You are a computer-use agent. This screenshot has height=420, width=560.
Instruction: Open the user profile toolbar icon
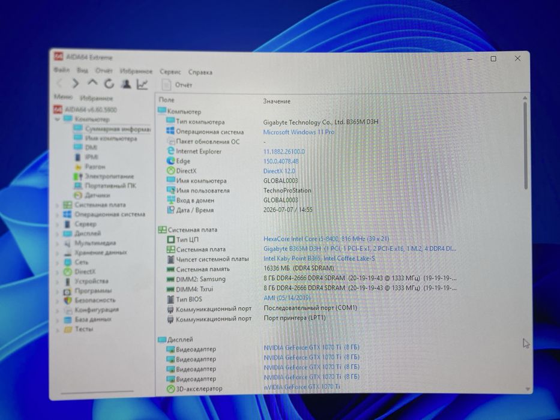[125, 83]
